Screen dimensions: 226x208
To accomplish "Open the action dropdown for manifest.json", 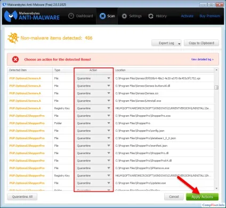I will [93, 146].
